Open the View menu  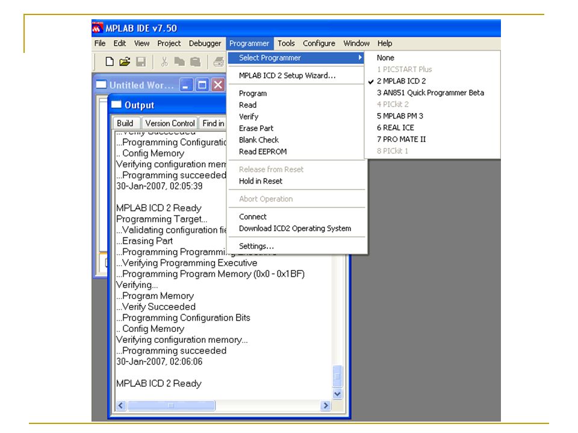coord(141,43)
